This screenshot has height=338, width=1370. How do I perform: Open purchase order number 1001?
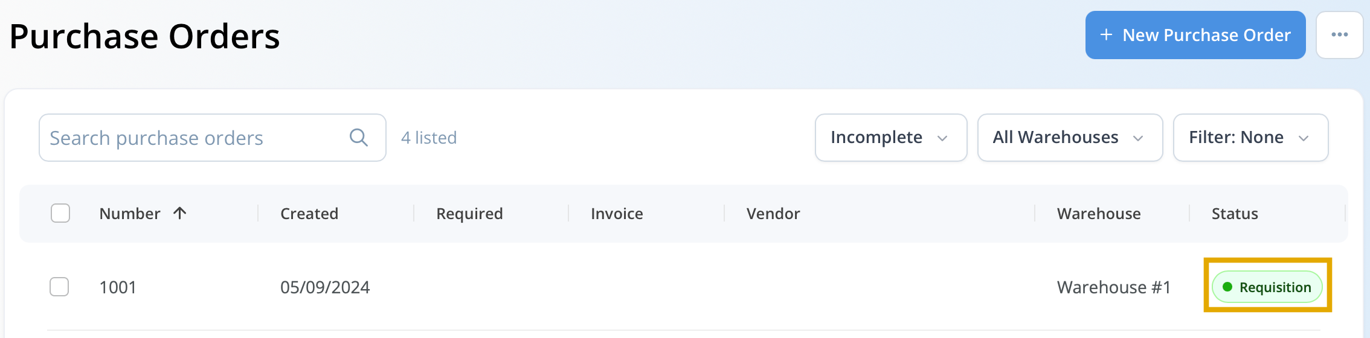pyautogui.click(x=118, y=287)
